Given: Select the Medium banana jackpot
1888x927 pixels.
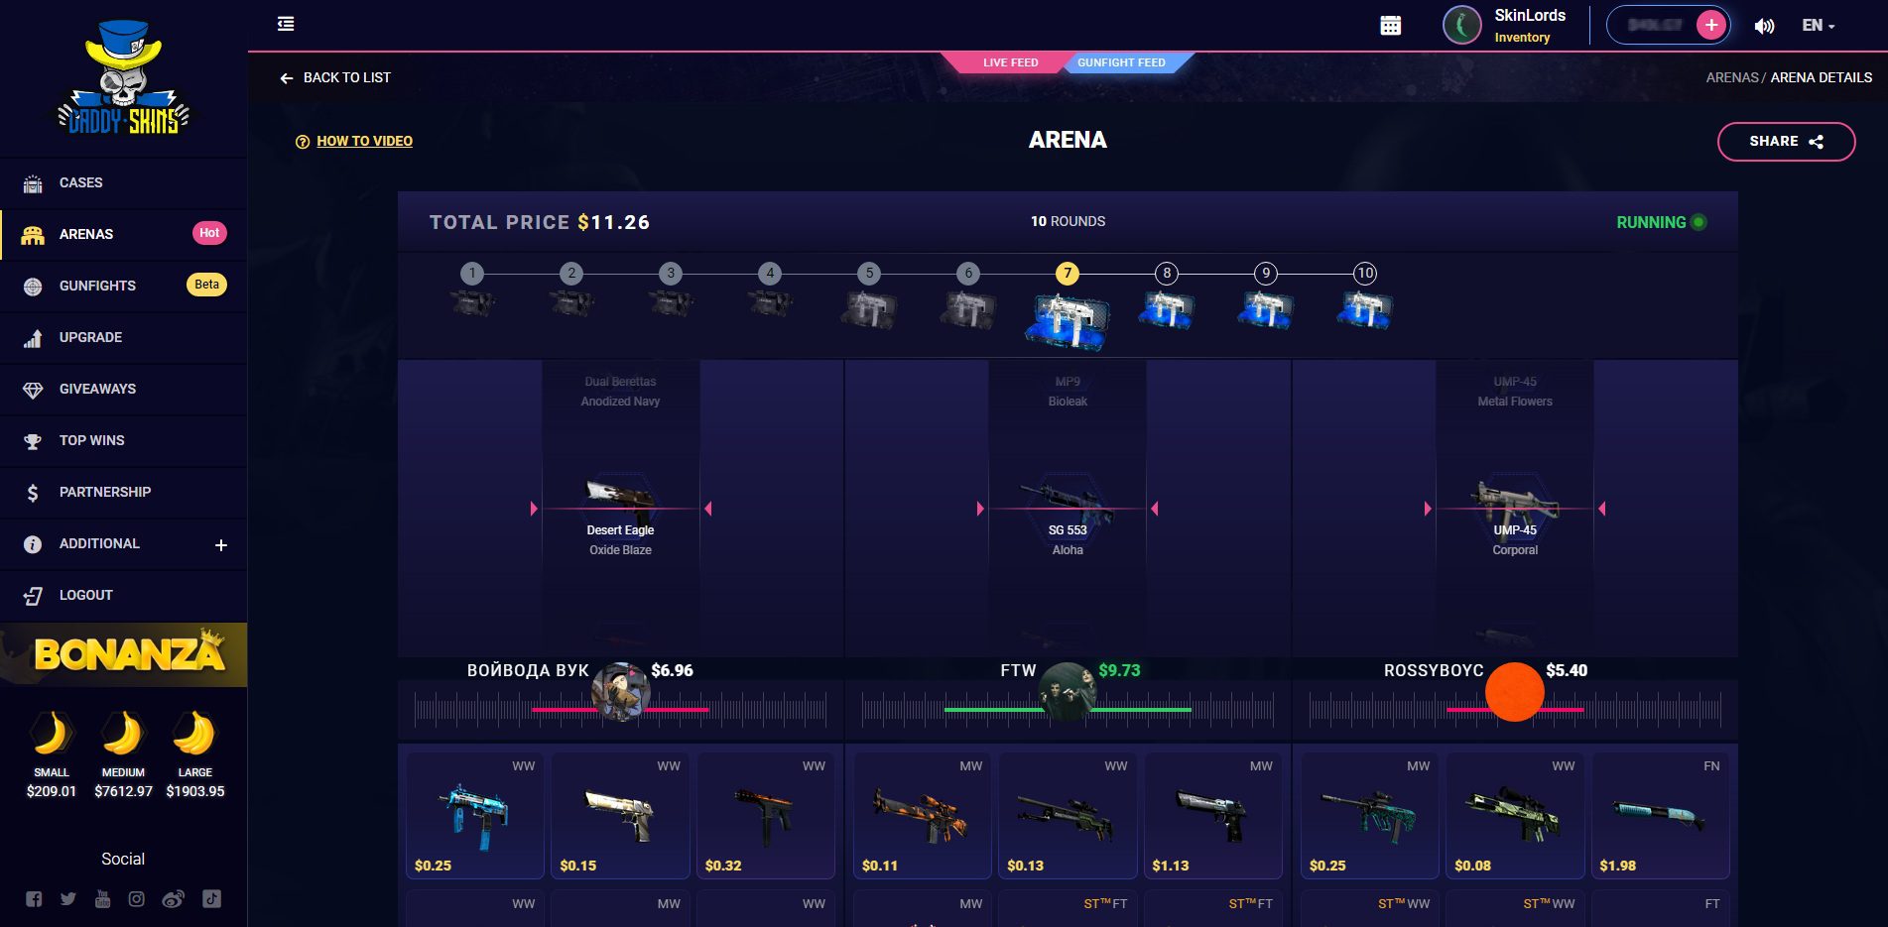Looking at the screenshot, I should [123, 754].
